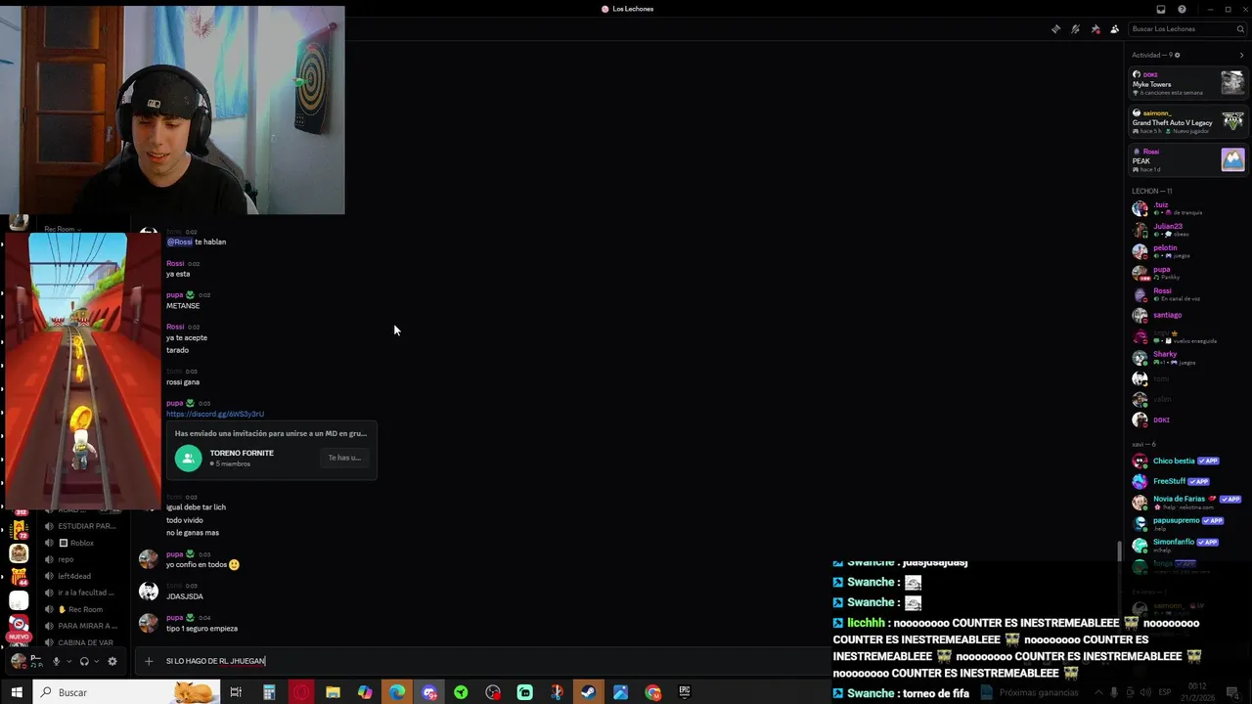Join the ESTUDIAR PAR... voice channel
Image resolution: width=1252 pixels, height=704 pixels.
click(x=82, y=526)
